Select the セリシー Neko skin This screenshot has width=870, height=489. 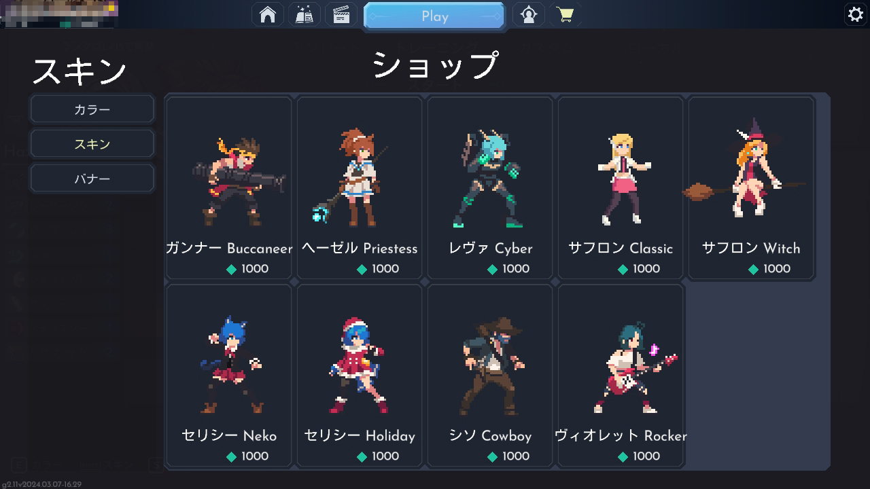point(229,375)
